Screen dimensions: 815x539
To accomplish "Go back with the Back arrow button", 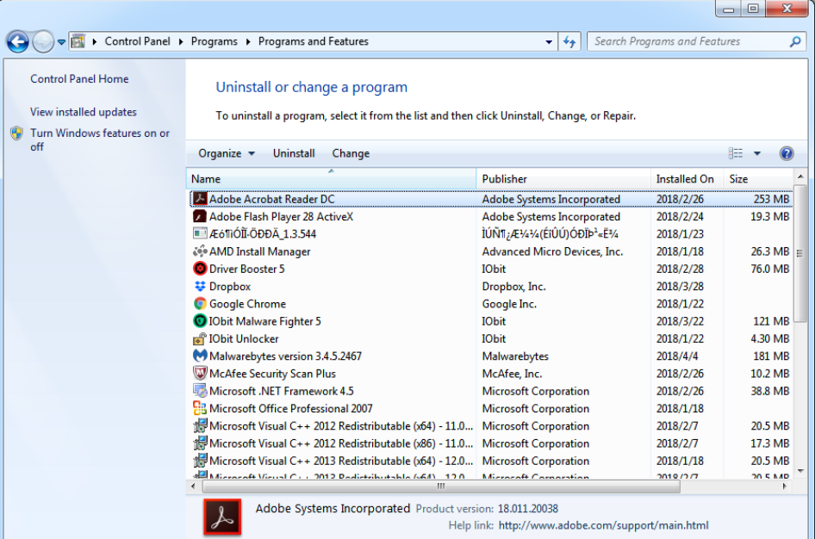I will click(18, 41).
